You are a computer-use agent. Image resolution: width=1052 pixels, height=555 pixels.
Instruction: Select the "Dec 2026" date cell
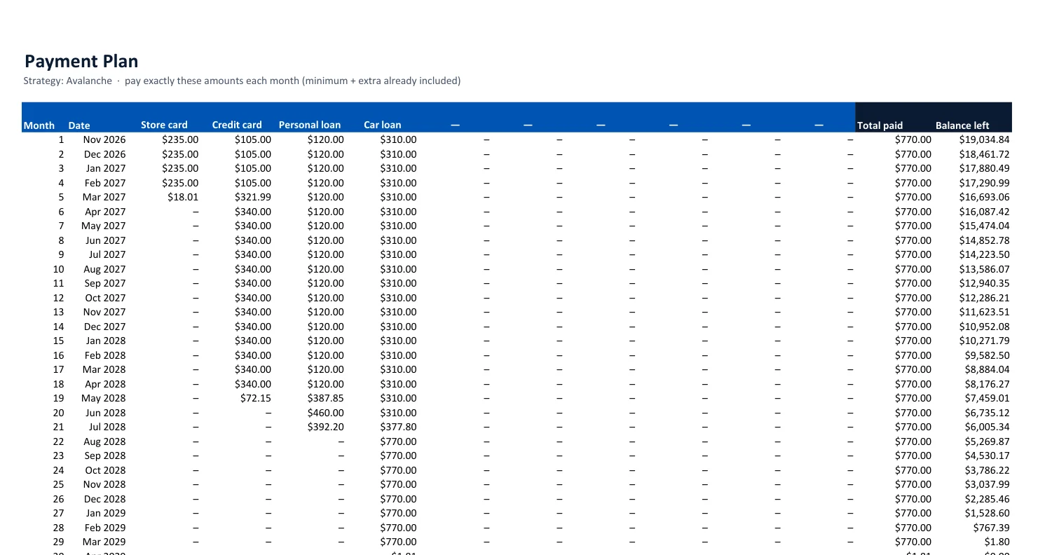[104, 154]
